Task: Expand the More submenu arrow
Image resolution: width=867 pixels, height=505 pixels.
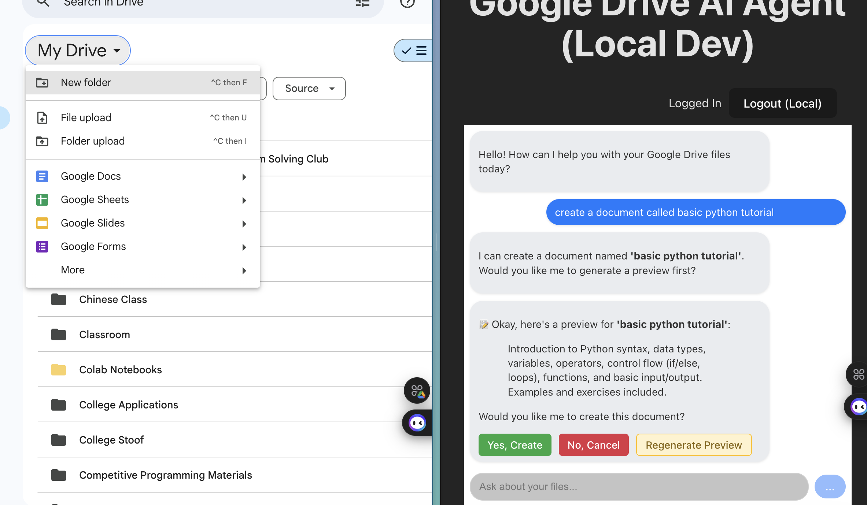Action: (244, 271)
